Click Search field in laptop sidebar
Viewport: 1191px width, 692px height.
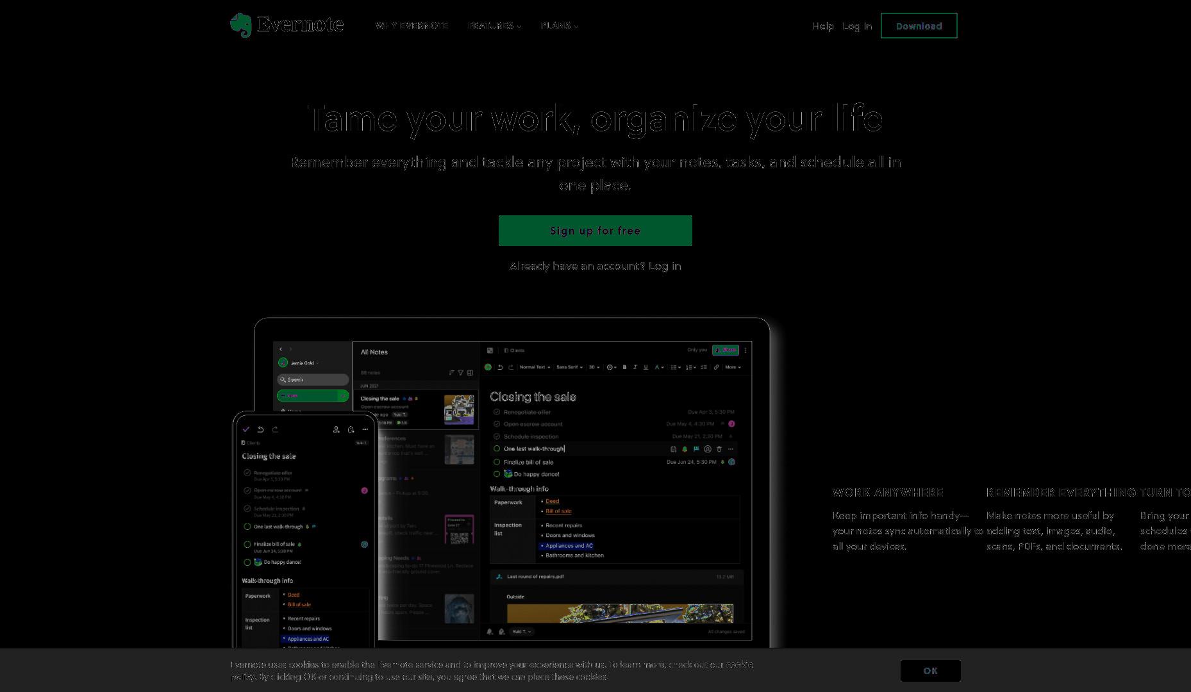point(313,379)
